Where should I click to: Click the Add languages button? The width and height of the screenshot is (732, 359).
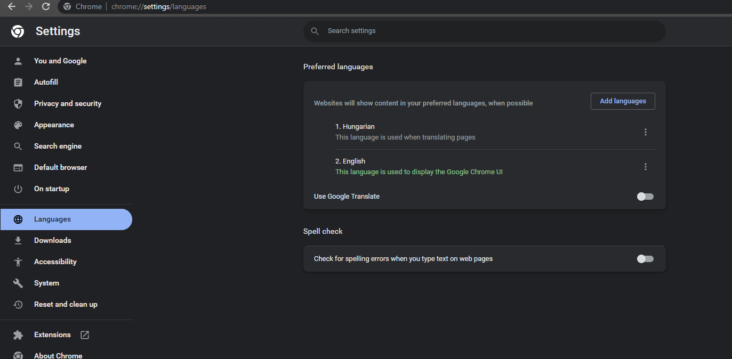click(623, 101)
